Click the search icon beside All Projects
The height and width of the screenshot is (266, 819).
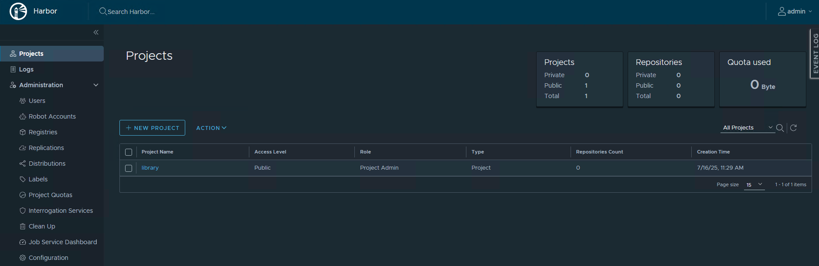780,128
